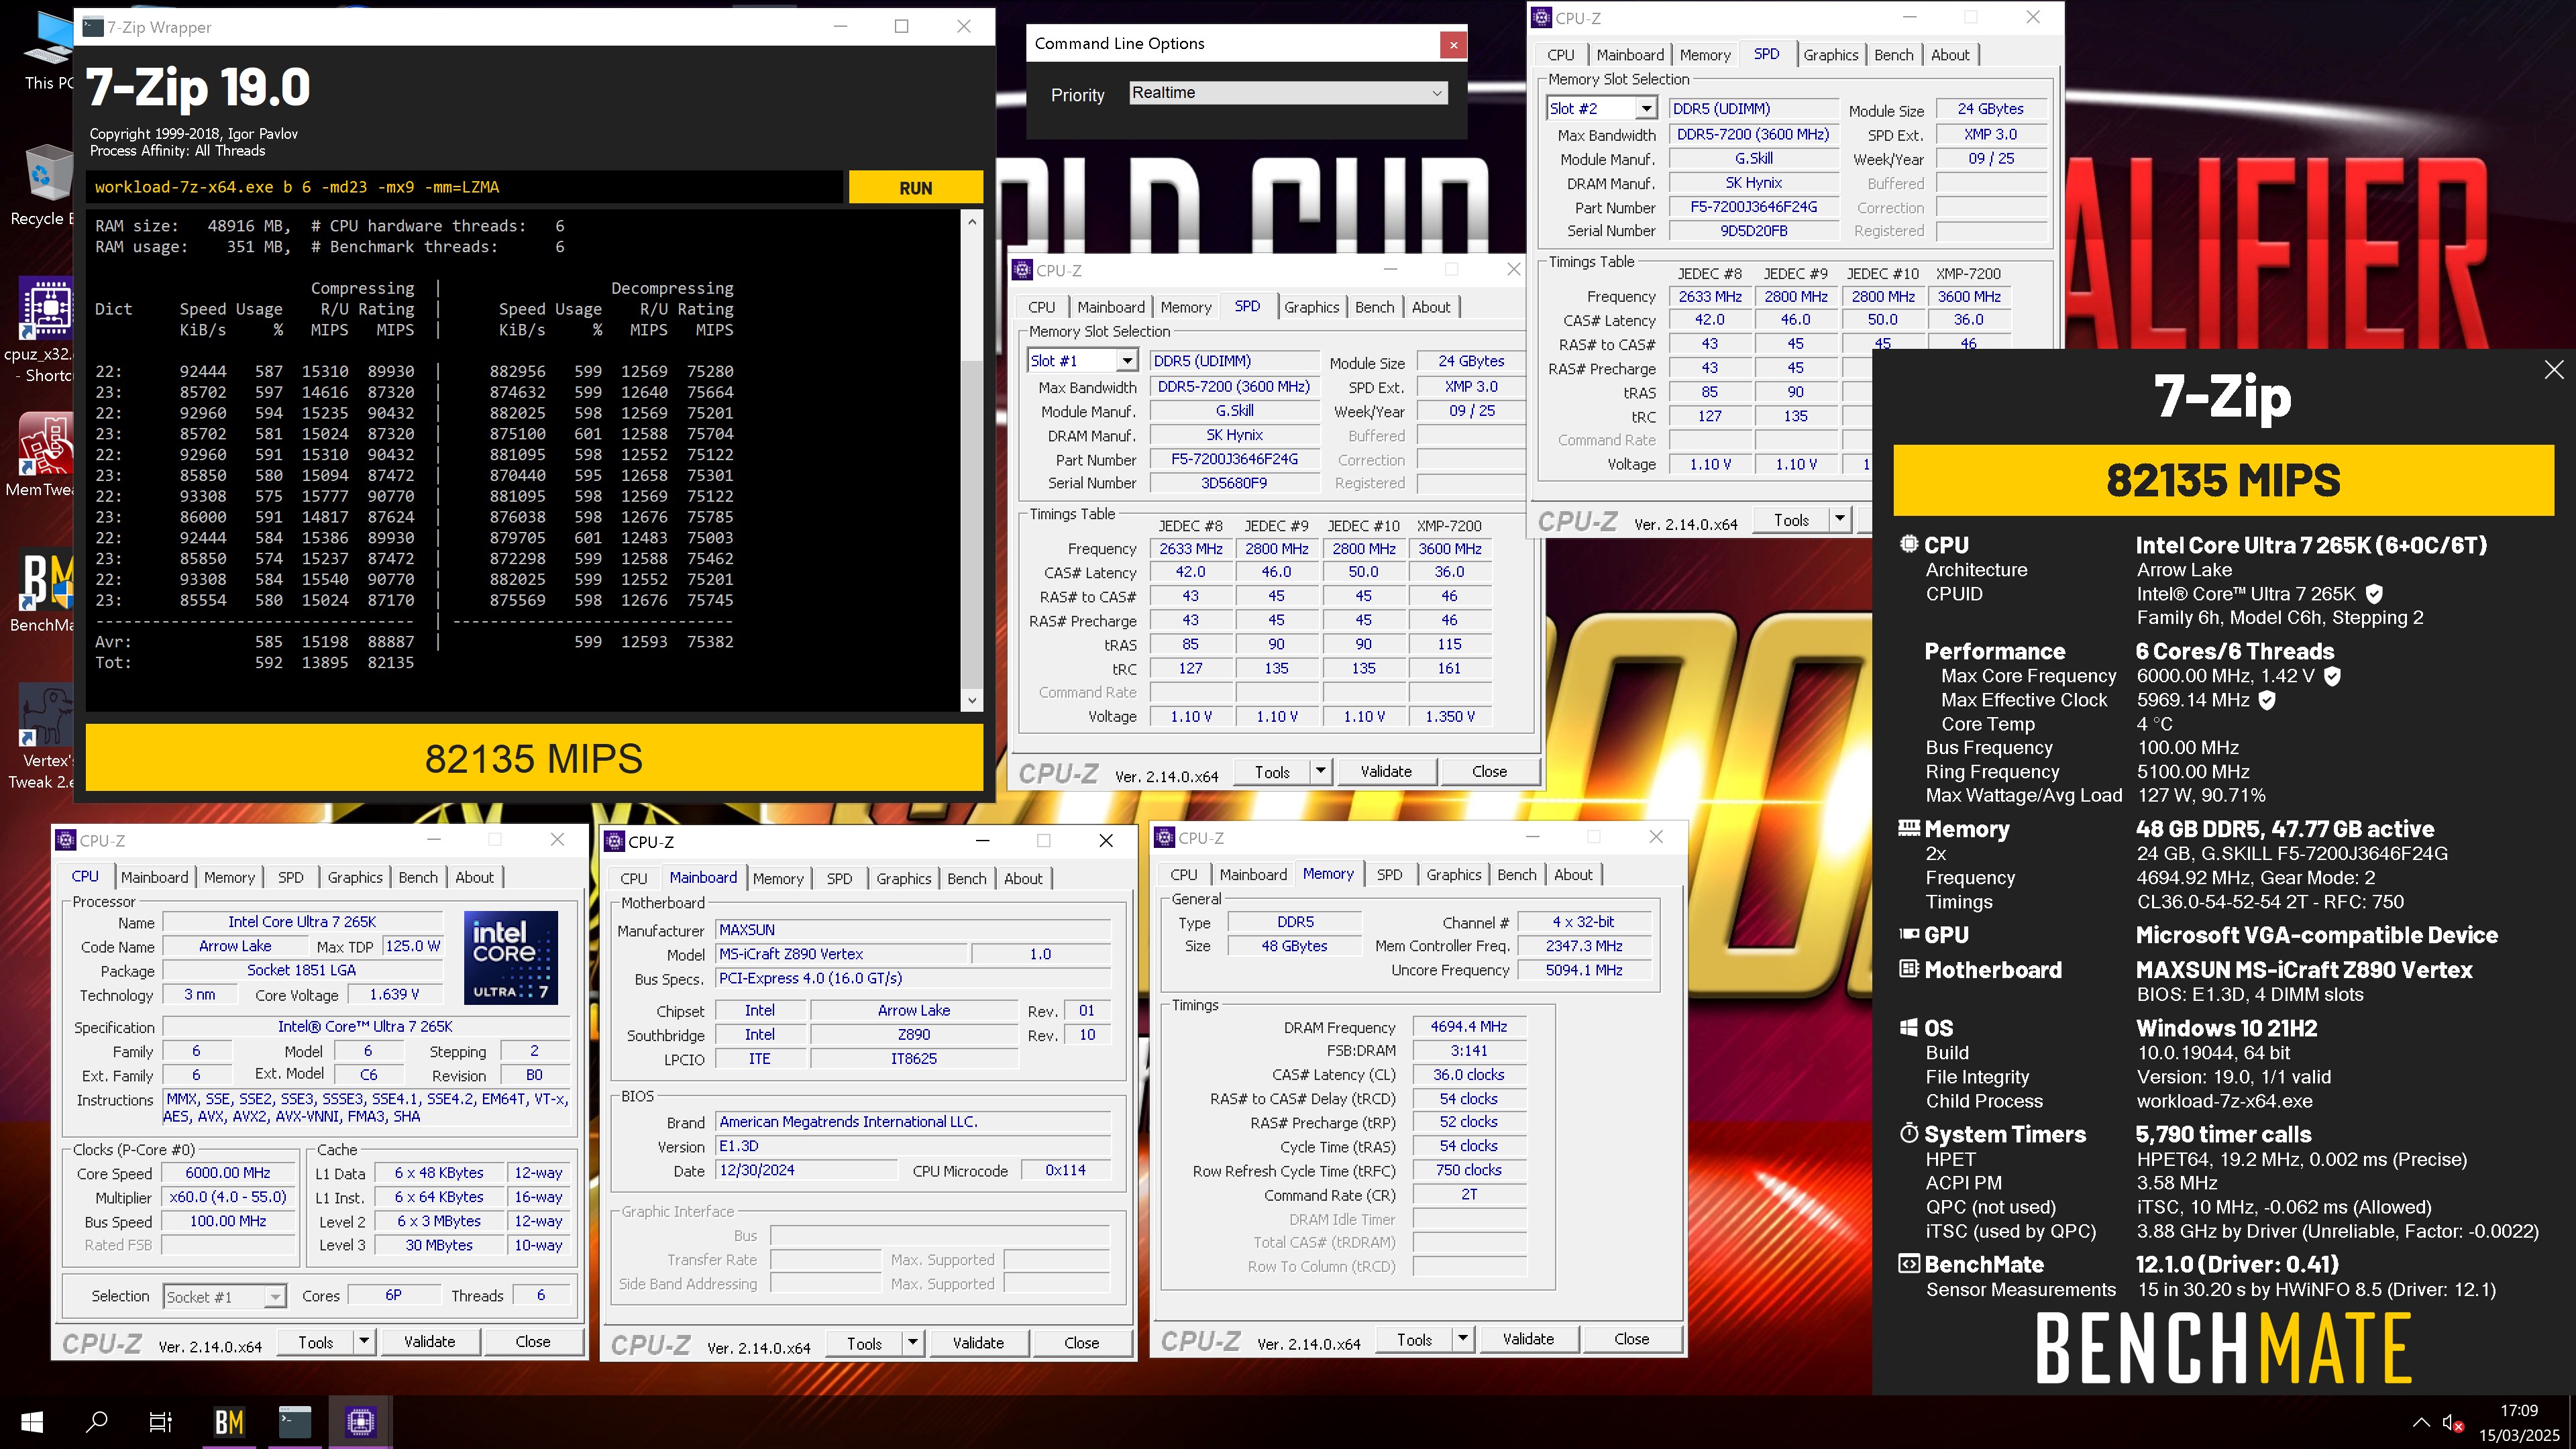Image resolution: width=2576 pixels, height=1449 pixels.
Task: Open Graphics tab in CPU-Z Memory window
Action: [x=1453, y=874]
